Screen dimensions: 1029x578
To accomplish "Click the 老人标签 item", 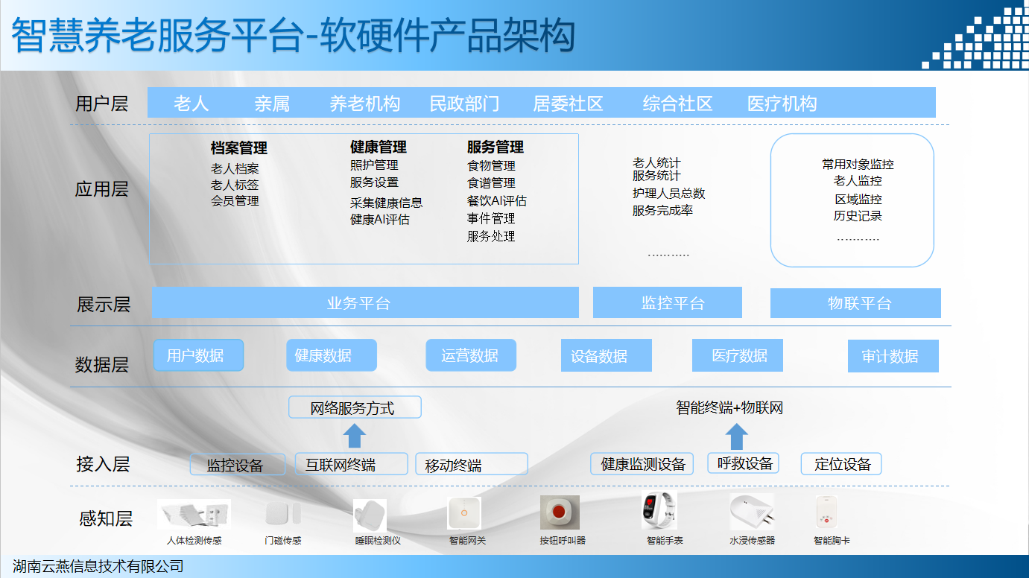I will 235,185.
